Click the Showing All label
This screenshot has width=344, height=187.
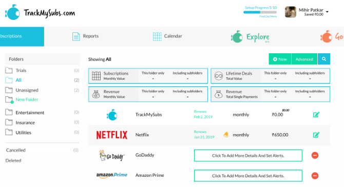point(100,59)
